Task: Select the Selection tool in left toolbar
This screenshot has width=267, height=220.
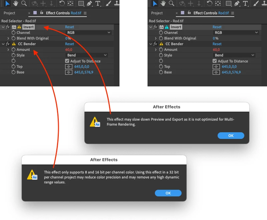Action: pos(7,3)
